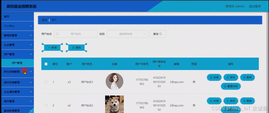This screenshot has width=269, height=113.
Task: Click the toolbar 删除 button
Action: [x=76, y=48]
